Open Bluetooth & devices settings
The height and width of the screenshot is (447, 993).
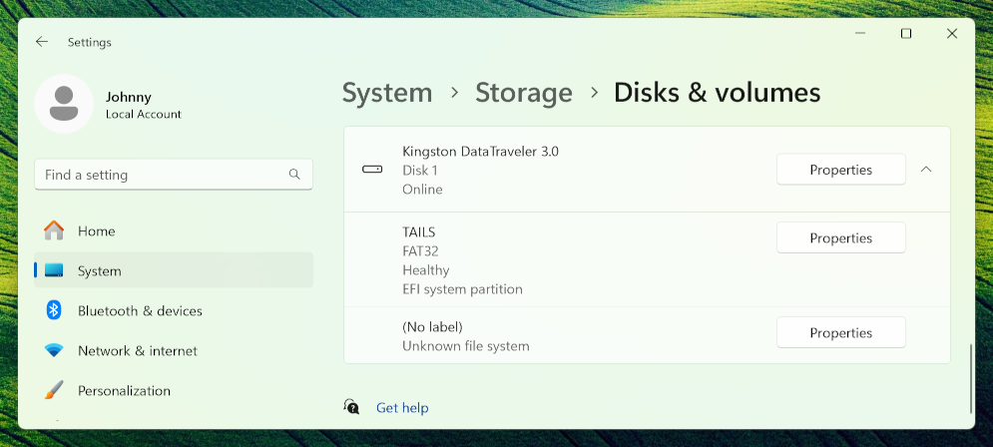pos(140,310)
